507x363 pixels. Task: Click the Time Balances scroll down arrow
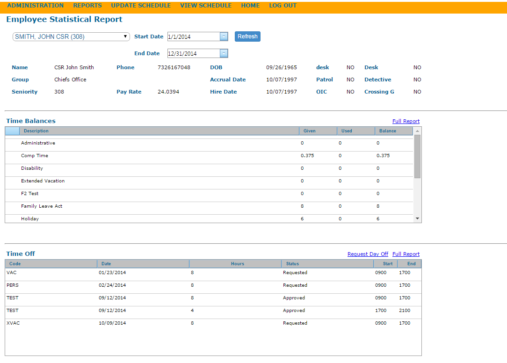coord(418,219)
